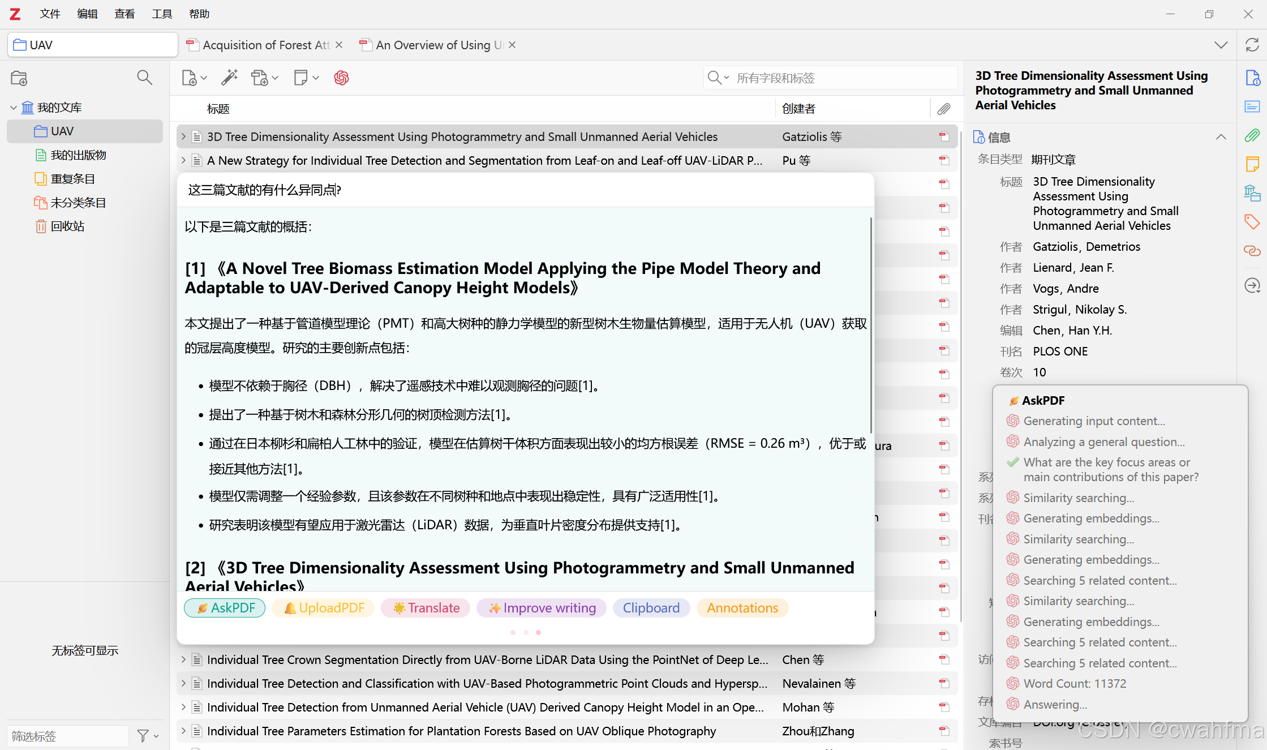Collapse the 信息 info section
The height and width of the screenshot is (750, 1267).
(1221, 137)
